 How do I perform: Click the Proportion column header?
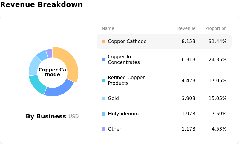216,29
